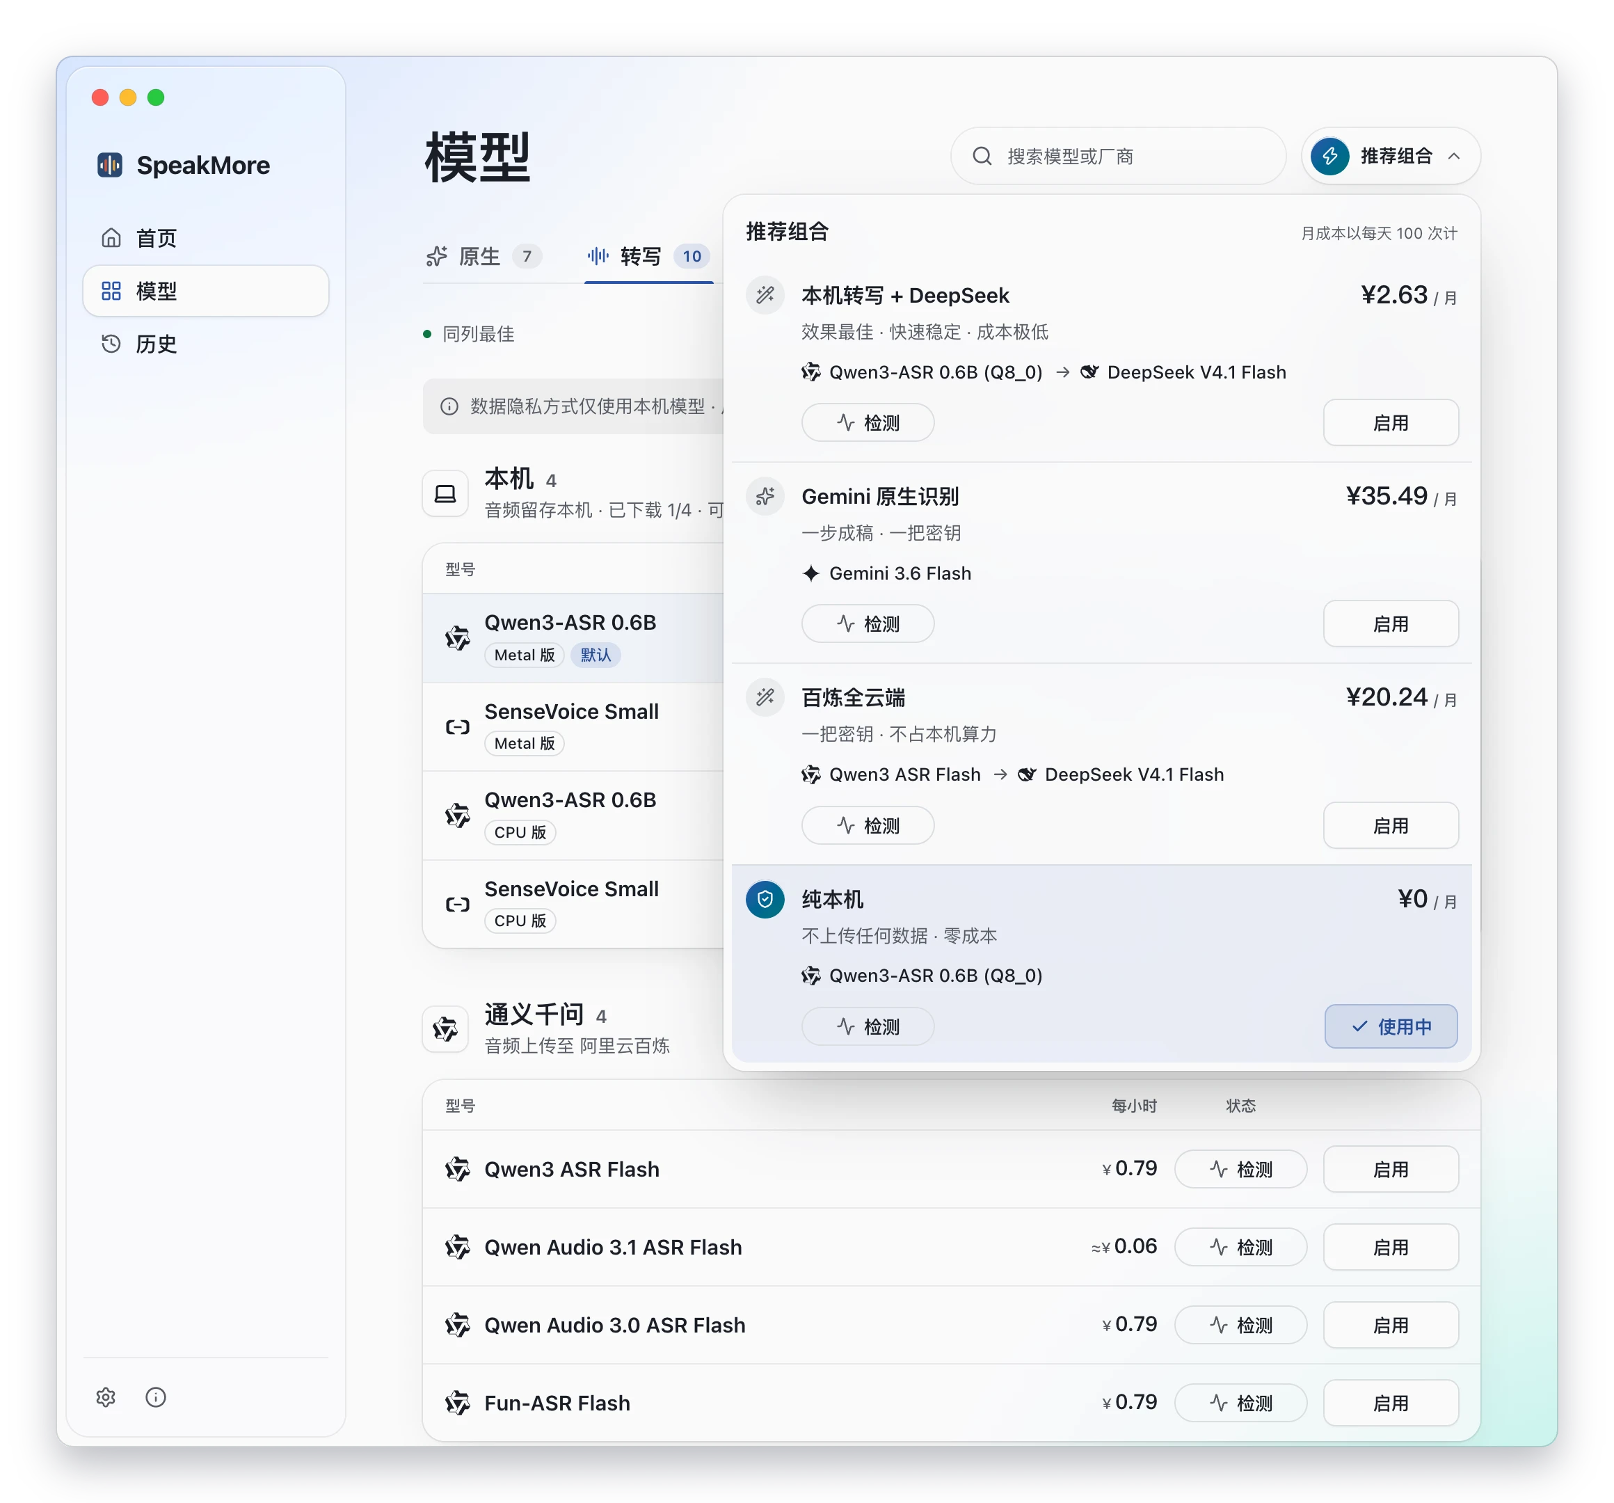Select Qwen3-ASR 0.6B Metal 版 row
The width and height of the screenshot is (1614, 1503).
point(573,637)
